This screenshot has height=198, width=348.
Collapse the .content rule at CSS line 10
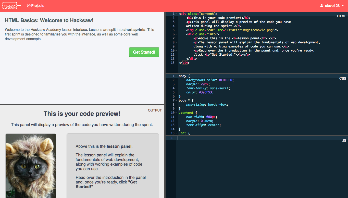(x=176, y=113)
